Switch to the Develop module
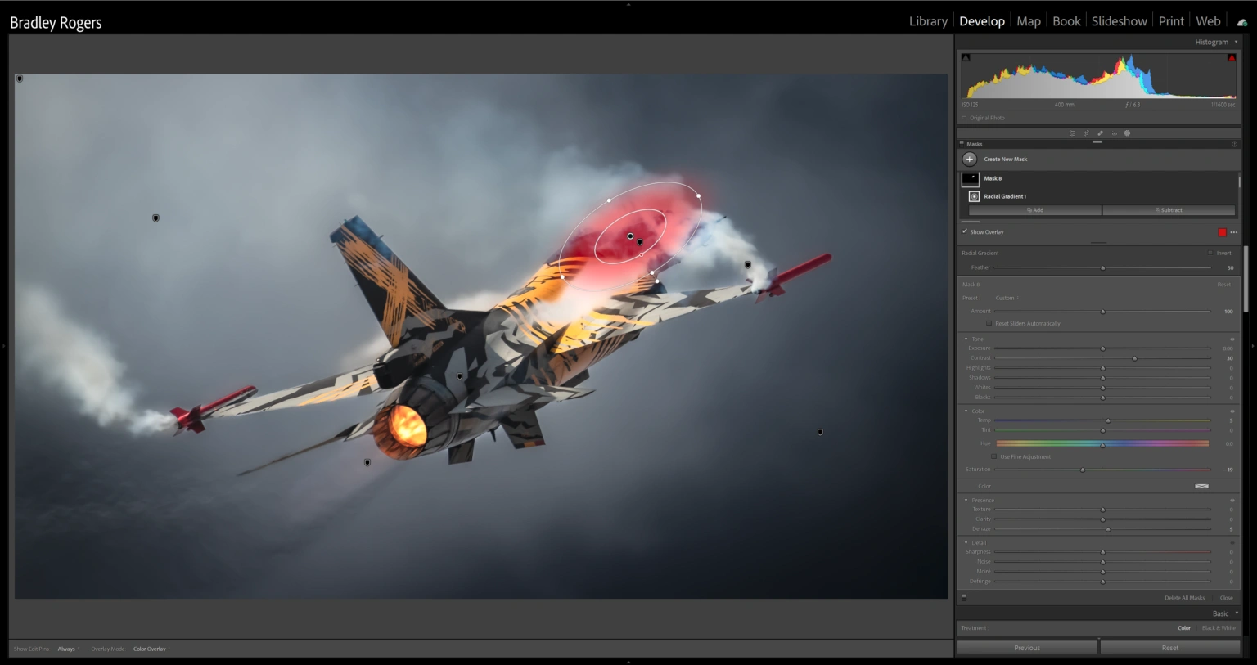Image resolution: width=1257 pixels, height=665 pixels. point(982,21)
